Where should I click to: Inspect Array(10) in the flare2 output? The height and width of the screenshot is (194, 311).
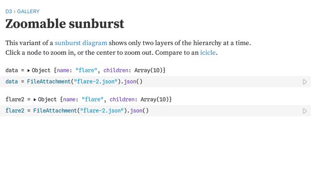155,99
